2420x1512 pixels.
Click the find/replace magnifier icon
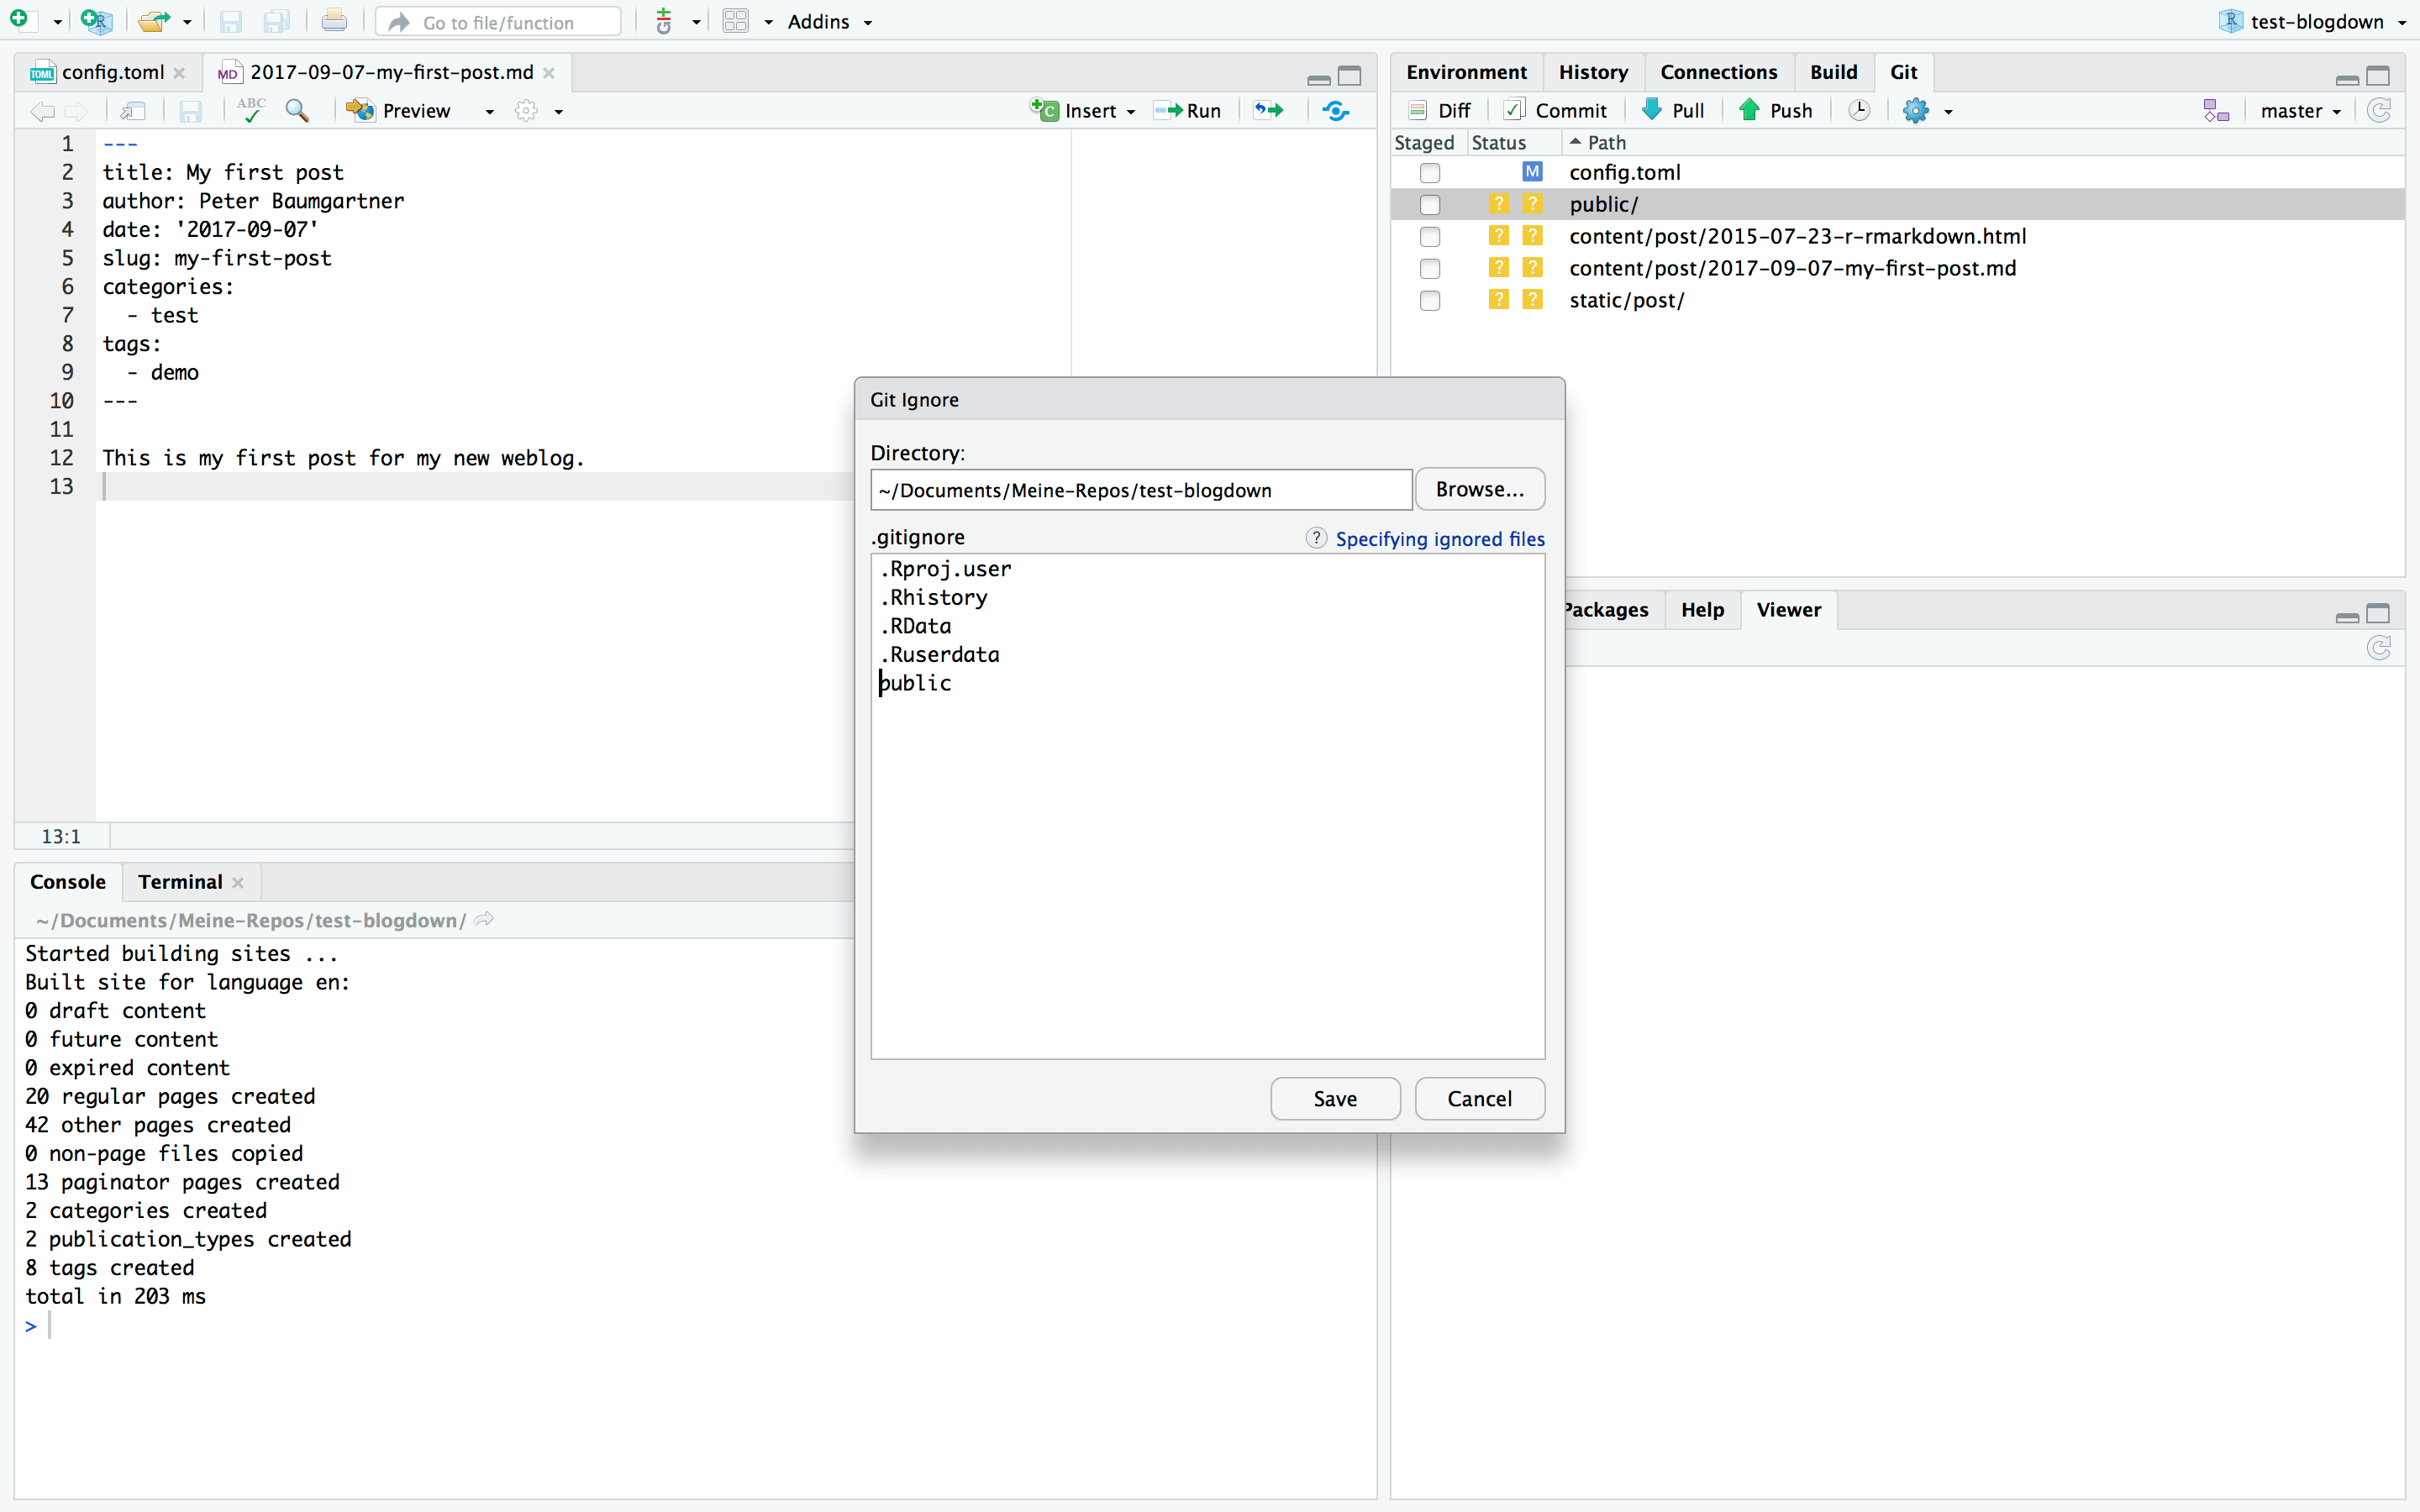pos(297,110)
